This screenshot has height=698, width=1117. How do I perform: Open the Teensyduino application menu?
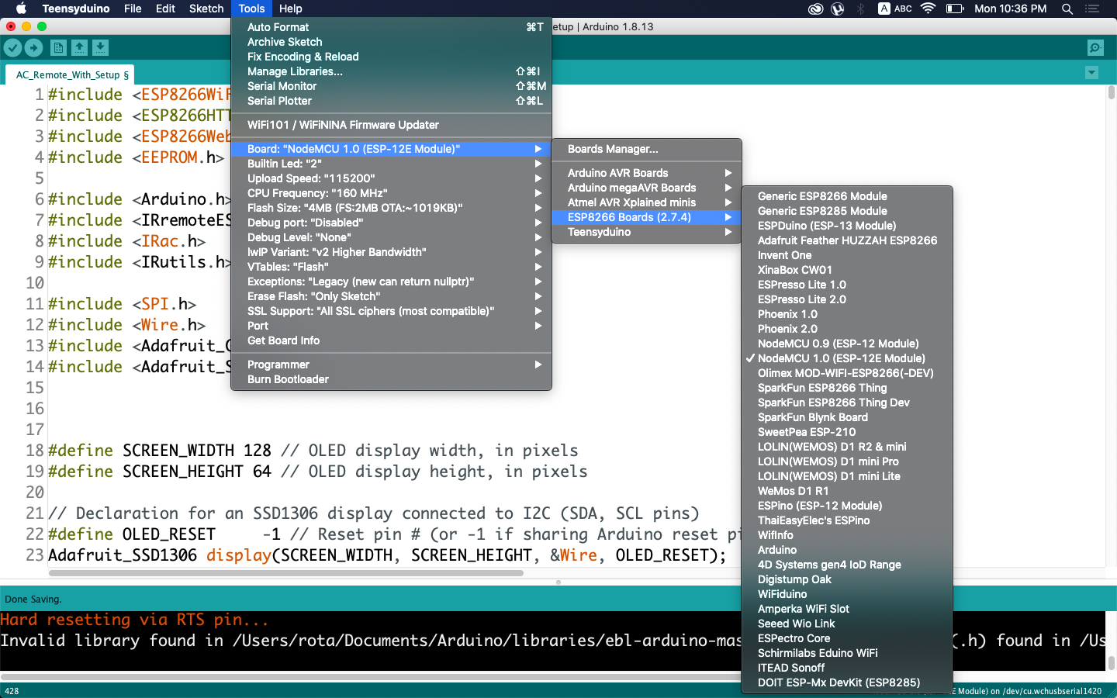76,9
